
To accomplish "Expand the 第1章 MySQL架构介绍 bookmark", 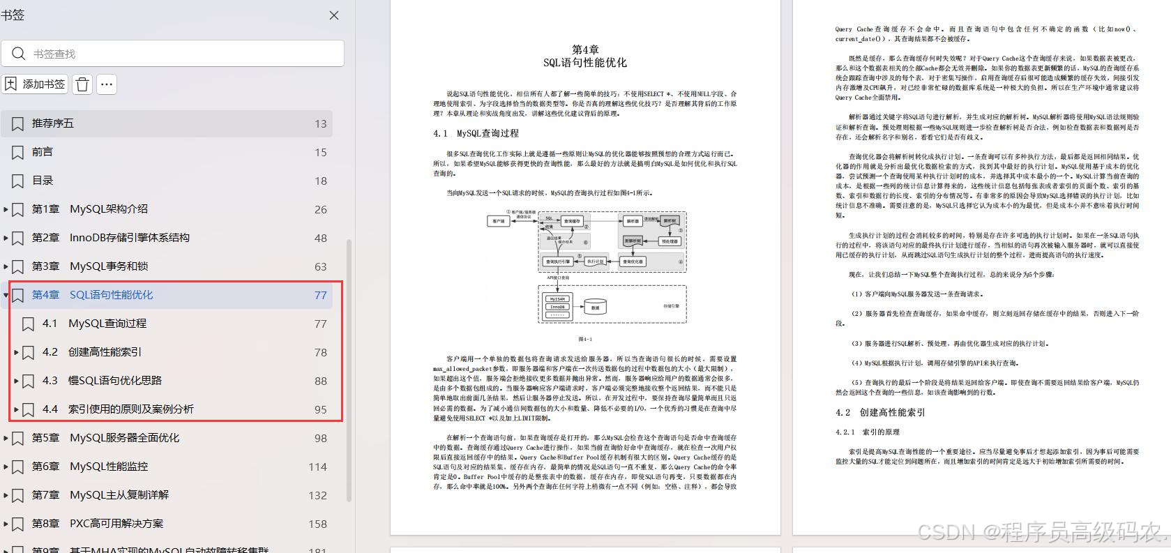I will 6,209.
